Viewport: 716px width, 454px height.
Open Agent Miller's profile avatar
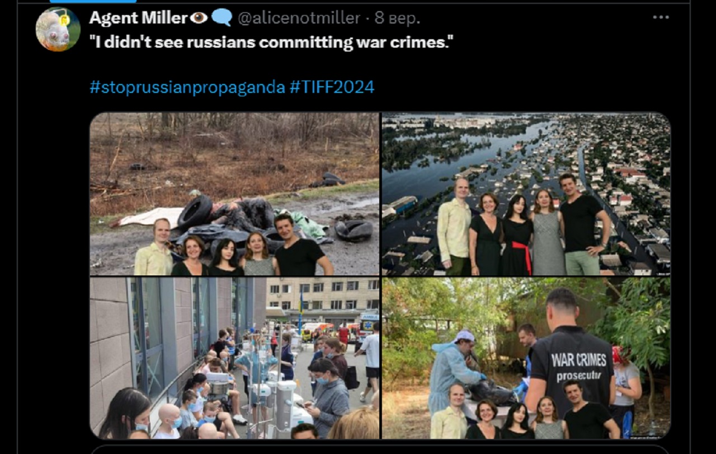point(58,29)
